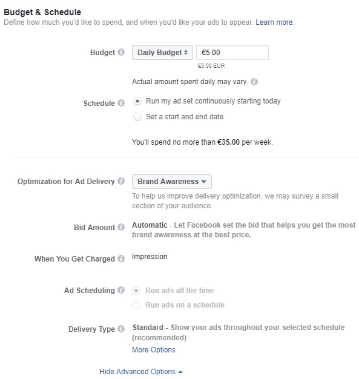
Task: Select 'Run my ad set continuously starting today'
Action: pos(137,101)
